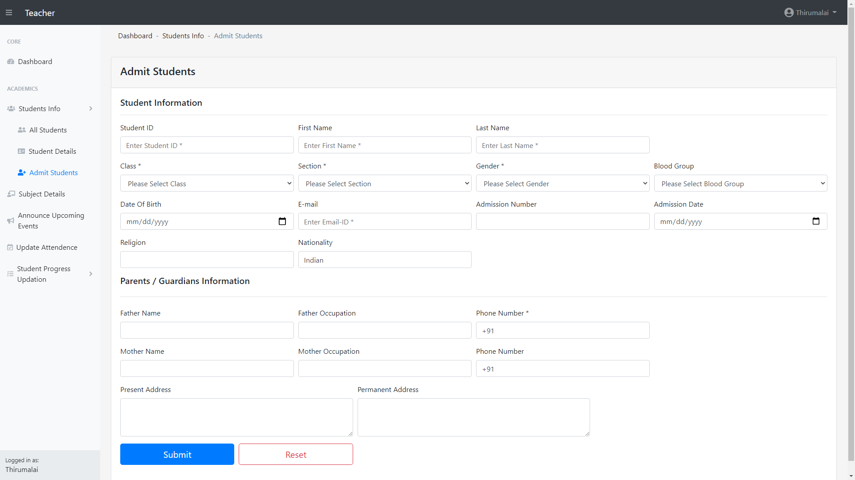
Task: Click the Thirumalai user avatar icon
Action: pos(789,12)
